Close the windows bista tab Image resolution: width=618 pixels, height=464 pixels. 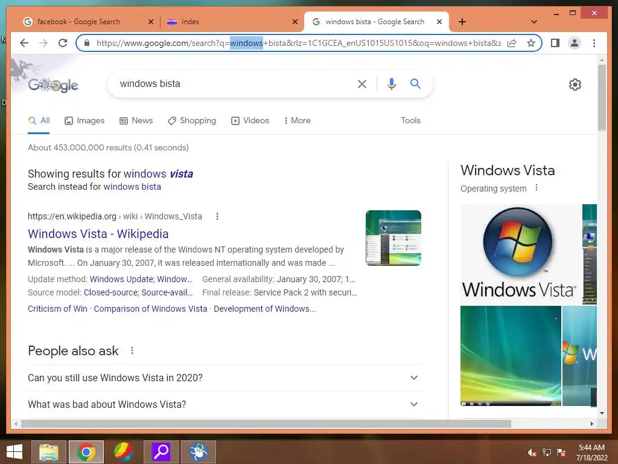pyautogui.click(x=439, y=22)
